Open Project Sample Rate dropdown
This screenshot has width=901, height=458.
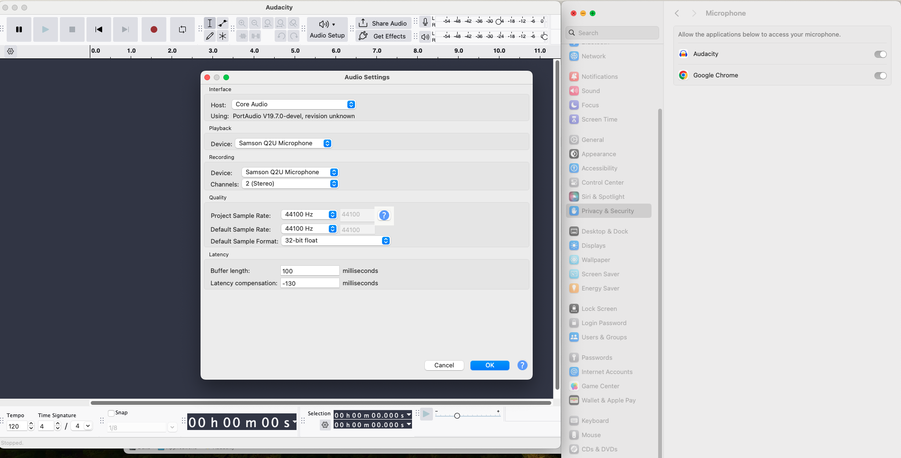point(309,215)
